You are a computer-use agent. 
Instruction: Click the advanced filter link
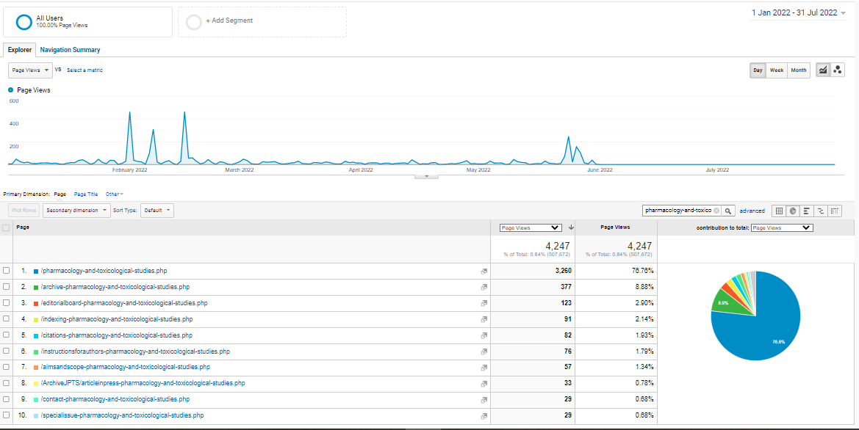pyautogui.click(x=752, y=211)
